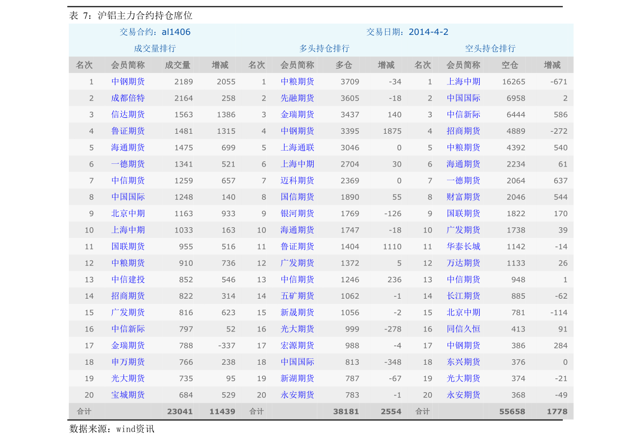Click the 成交量排行 section heading
630x444 pixels.
point(155,48)
